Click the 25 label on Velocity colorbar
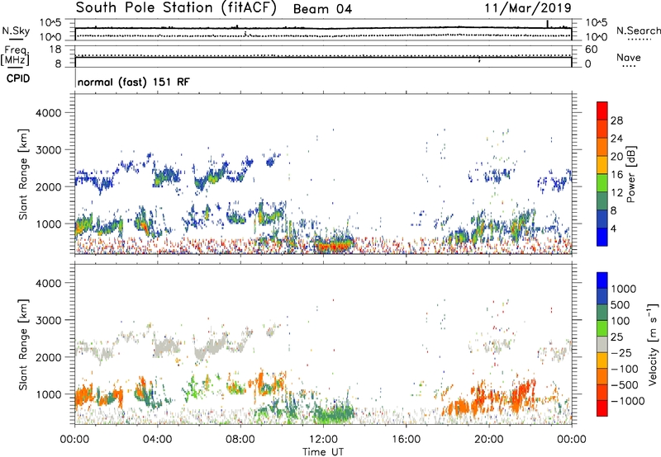Image resolution: width=661 pixels, height=457 pixels. (x=617, y=337)
